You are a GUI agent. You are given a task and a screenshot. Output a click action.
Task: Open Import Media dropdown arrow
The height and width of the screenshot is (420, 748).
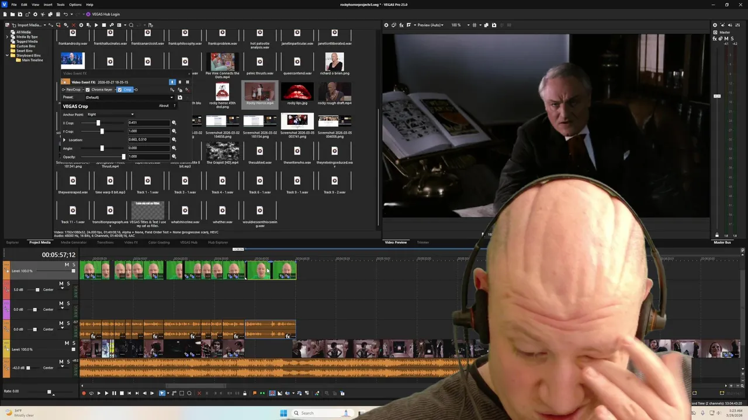point(44,25)
